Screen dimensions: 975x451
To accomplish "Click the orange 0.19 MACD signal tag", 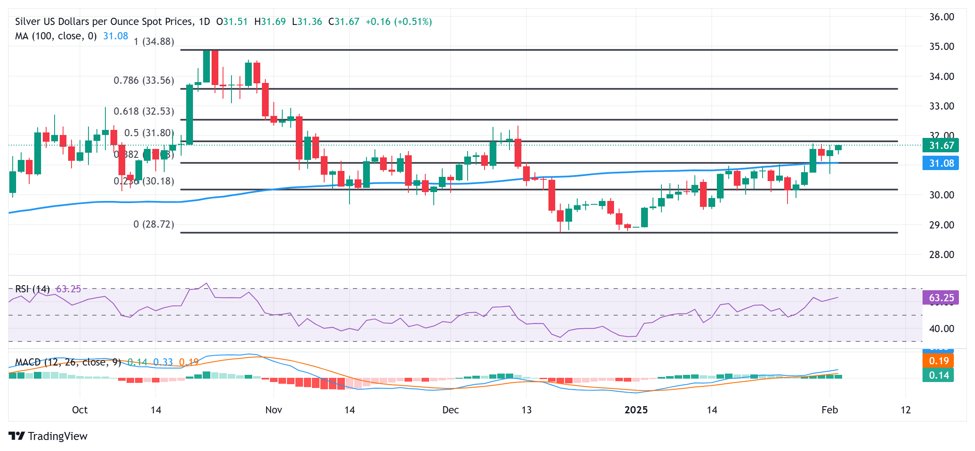I will (x=938, y=361).
